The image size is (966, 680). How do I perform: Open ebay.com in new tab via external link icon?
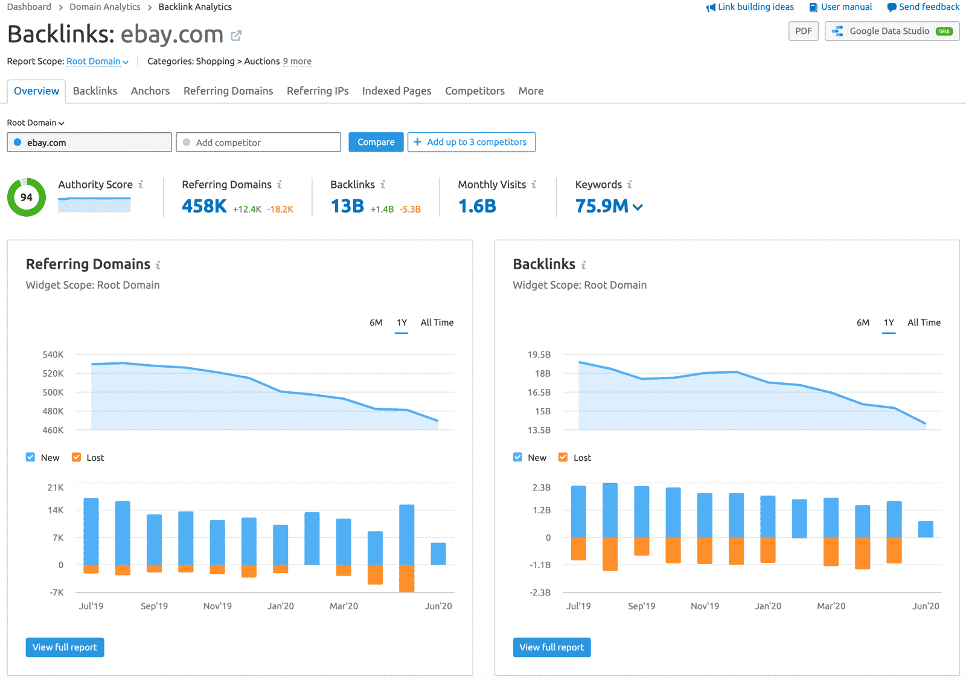coord(235,34)
